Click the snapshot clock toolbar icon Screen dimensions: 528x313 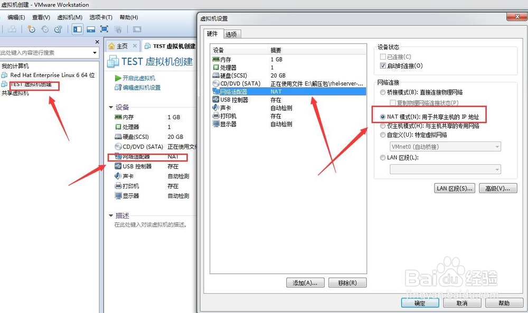coord(31,29)
